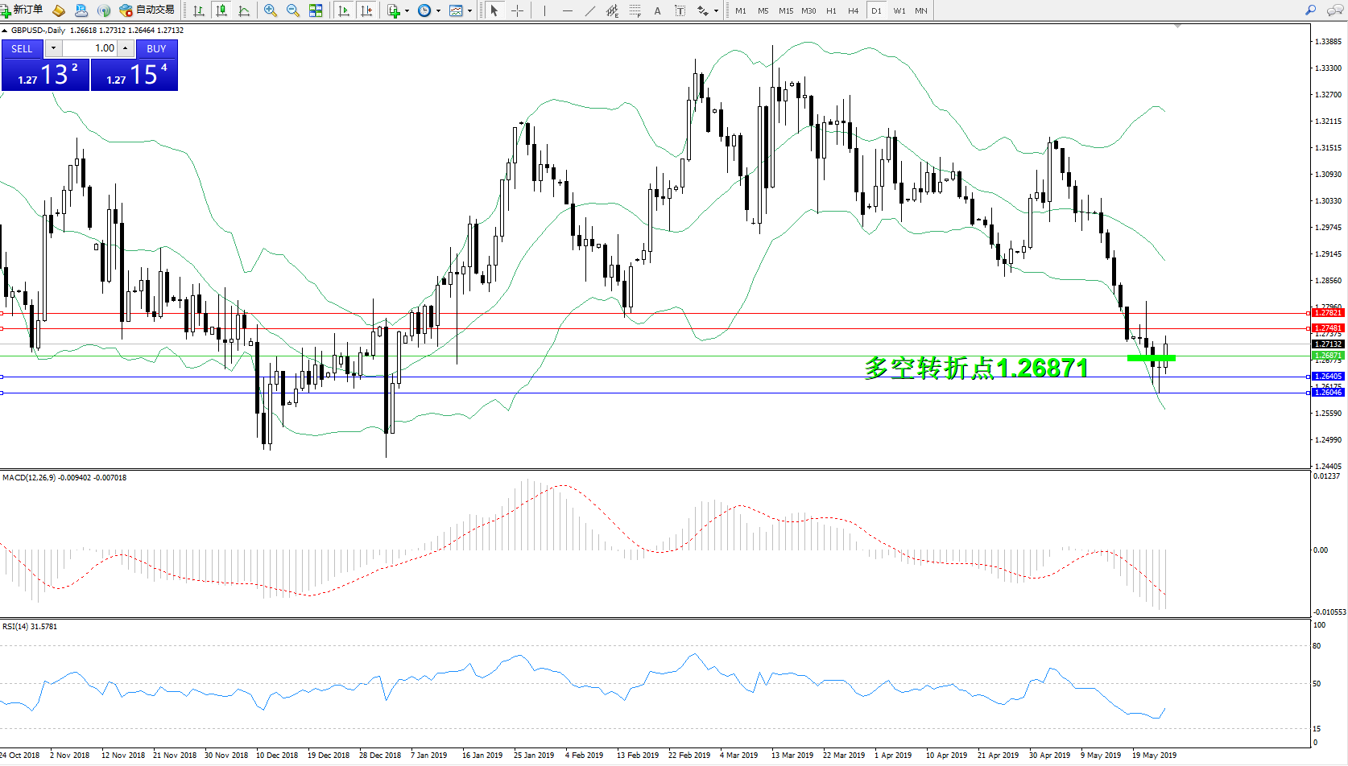Toggle chart shift button
Image resolution: width=1348 pixels, height=766 pixels.
(x=366, y=10)
